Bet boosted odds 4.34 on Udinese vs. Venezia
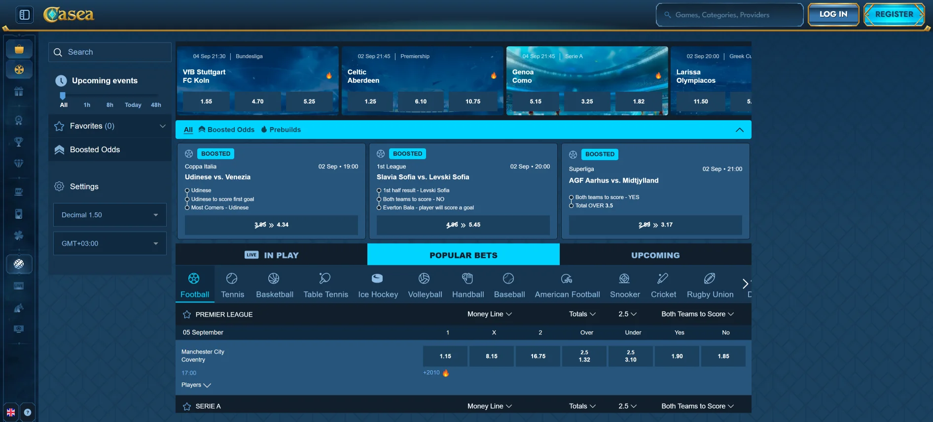The height and width of the screenshot is (422, 933). pyautogui.click(x=271, y=225)
